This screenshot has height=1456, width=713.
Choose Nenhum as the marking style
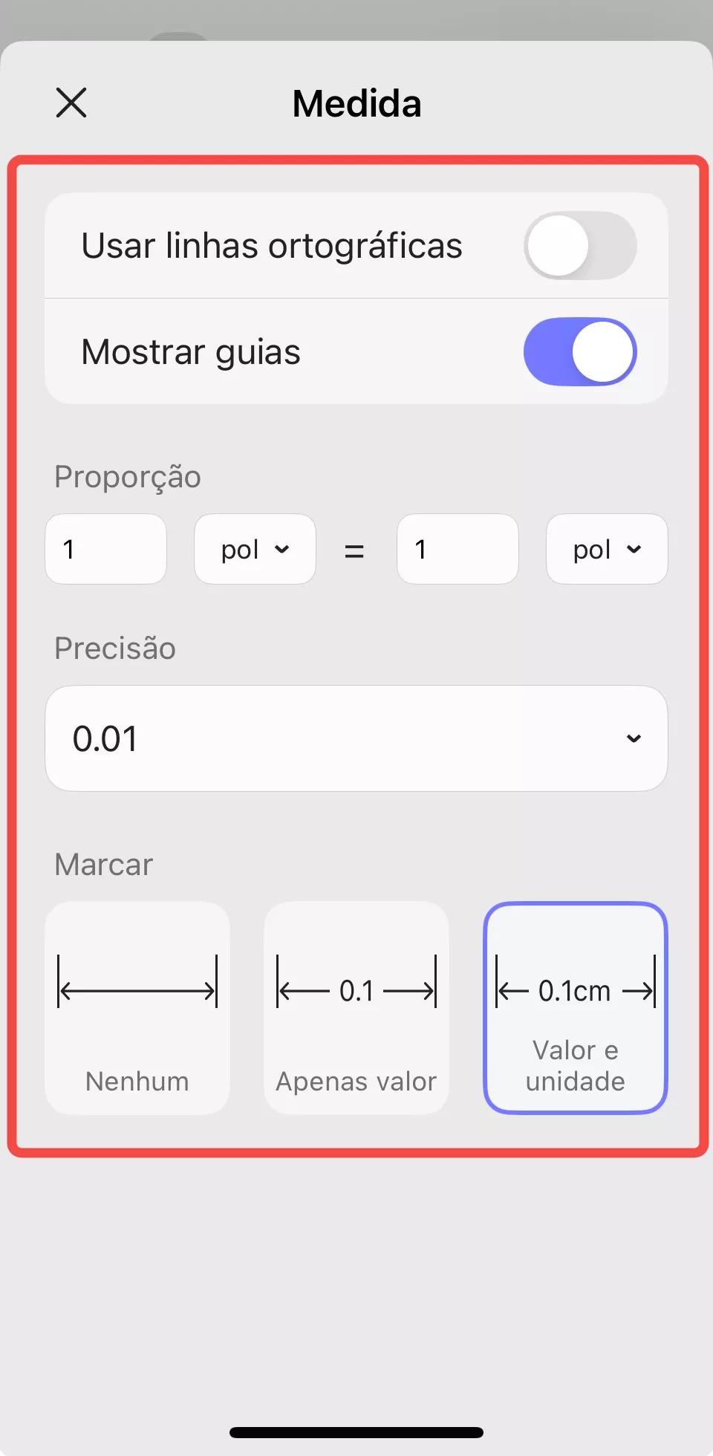coord(137,1007)
